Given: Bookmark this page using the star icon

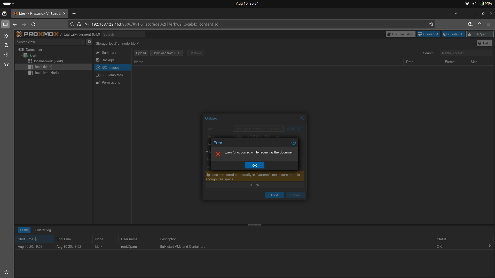Looking at the screenshot, I should pos(431,24).
